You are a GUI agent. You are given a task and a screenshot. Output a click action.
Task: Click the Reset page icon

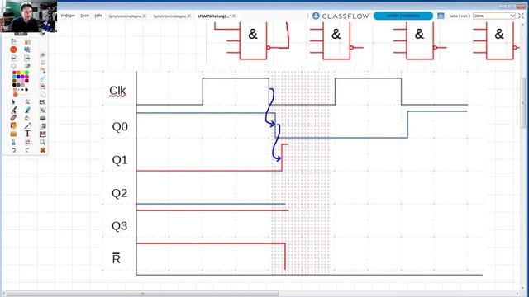click(27, 142)
